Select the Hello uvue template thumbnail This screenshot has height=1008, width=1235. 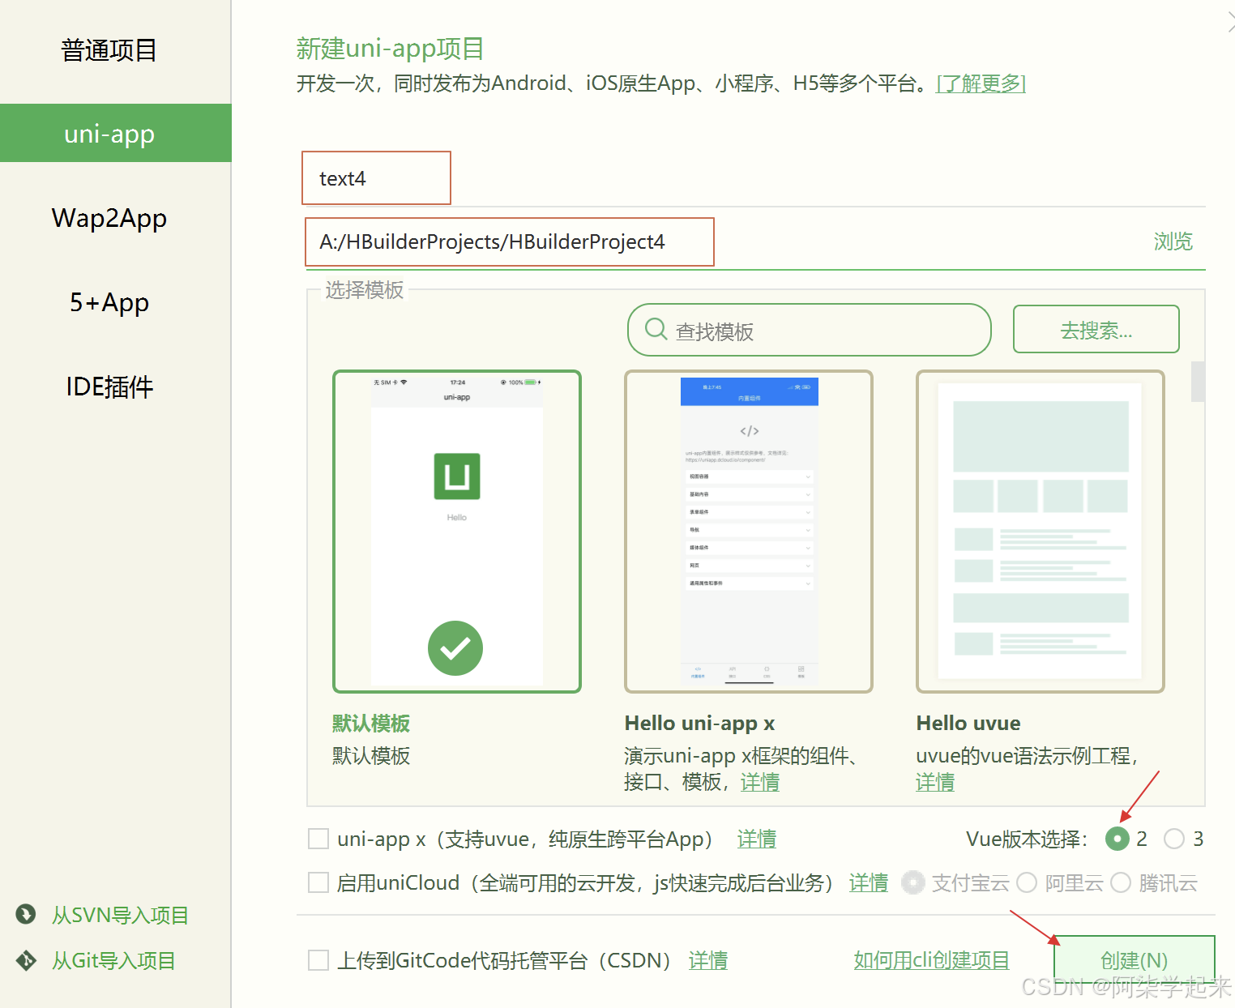click(1041, 532)
